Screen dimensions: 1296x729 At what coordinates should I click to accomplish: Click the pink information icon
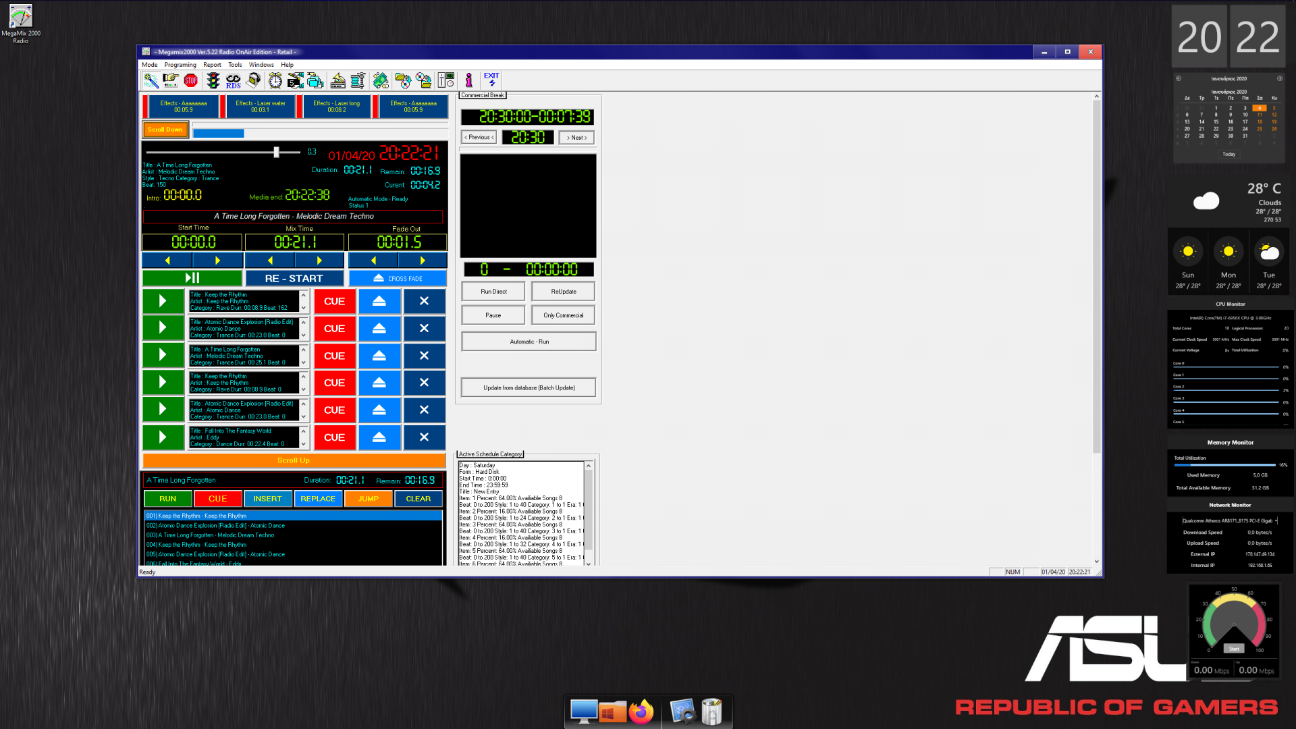click(x=468, y=80)
